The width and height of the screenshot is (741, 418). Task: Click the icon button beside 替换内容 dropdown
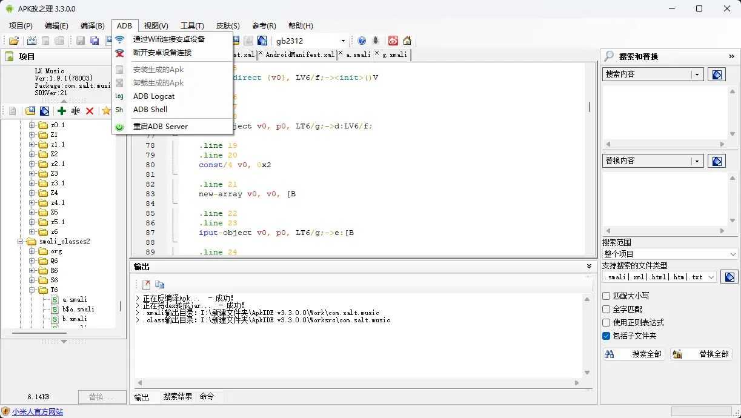point(717,161)
